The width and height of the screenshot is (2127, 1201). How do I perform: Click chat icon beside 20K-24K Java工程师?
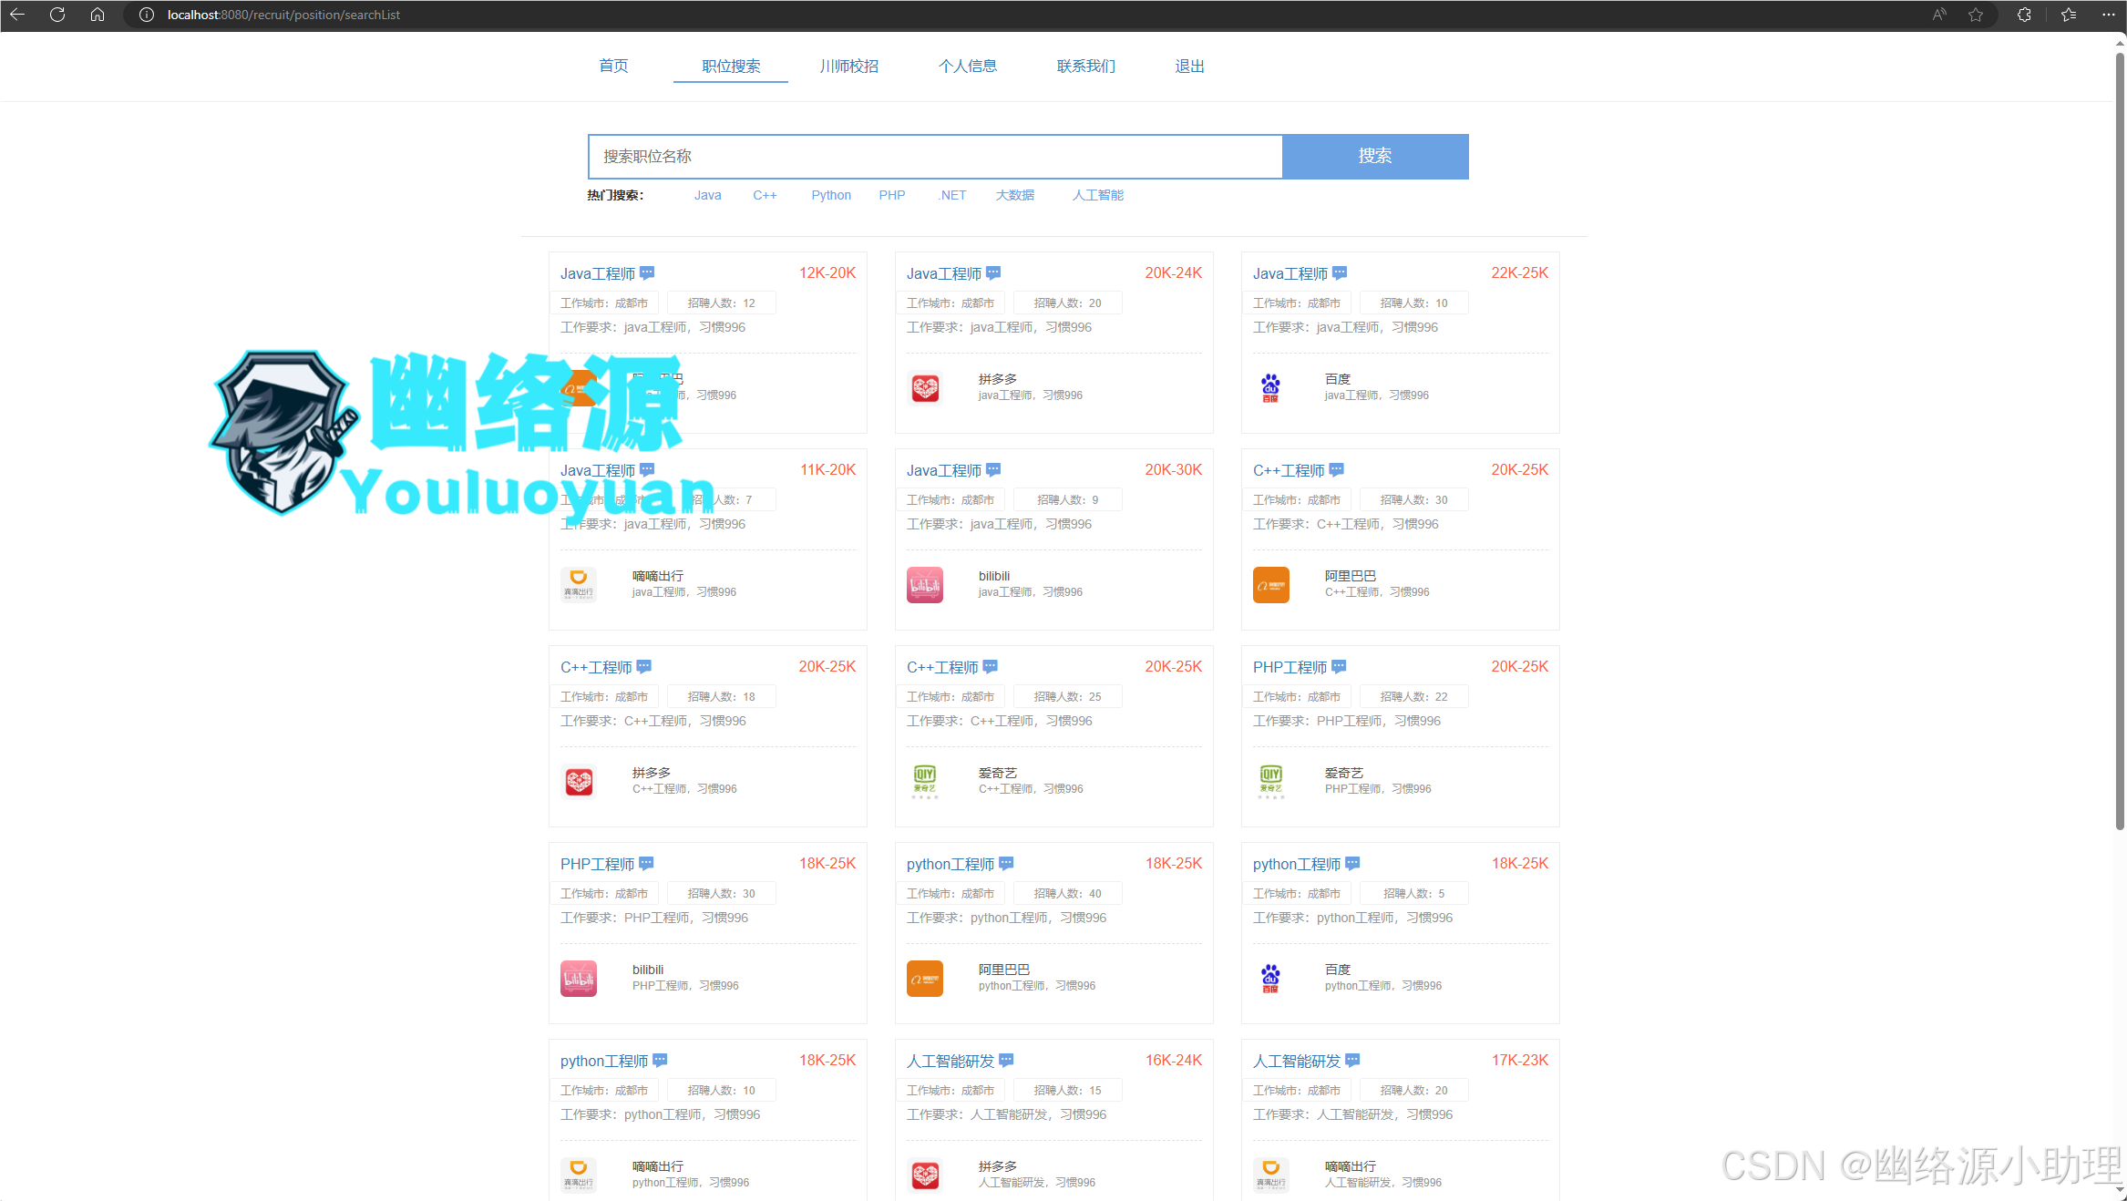tap(993, 272)
